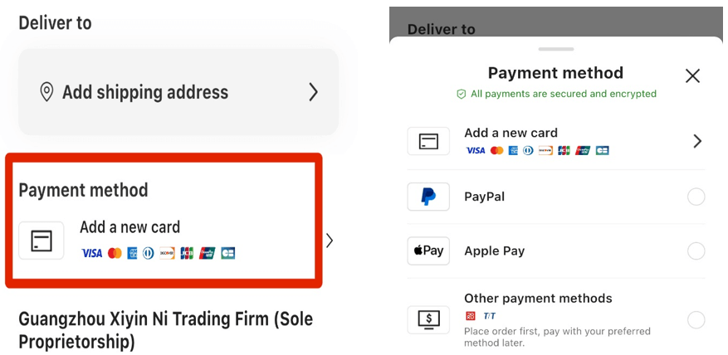Screen dimensions: 728x355
Task: Click Add shipping address text
Action: [145, 92]
